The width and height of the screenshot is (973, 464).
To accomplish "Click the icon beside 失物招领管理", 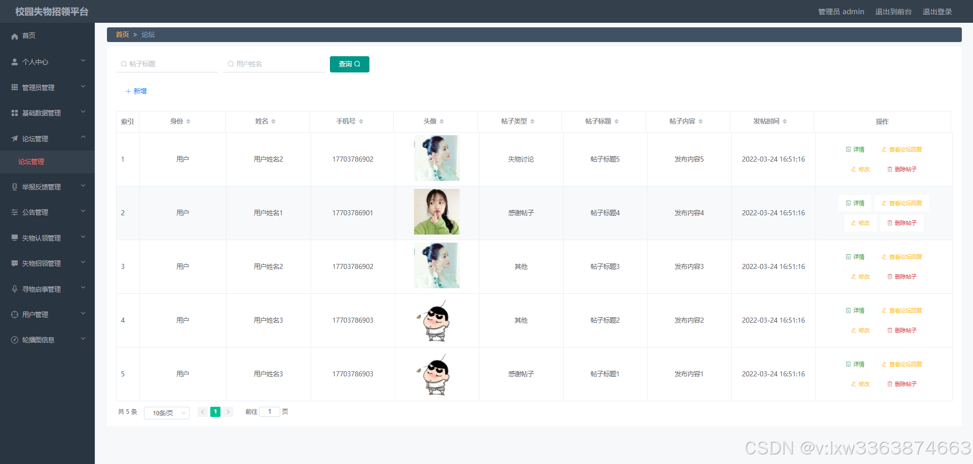I will click(x=15, y=263).
